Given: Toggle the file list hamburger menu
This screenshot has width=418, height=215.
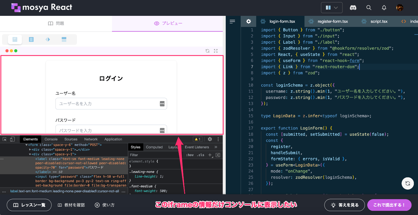Looking at the screenshot, I should 233,22.
